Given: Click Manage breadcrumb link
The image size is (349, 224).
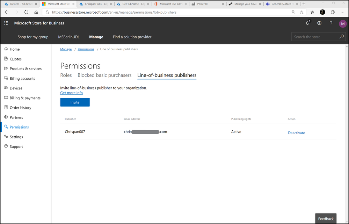Looking at the screenshot, I should (x=66, y=49).
